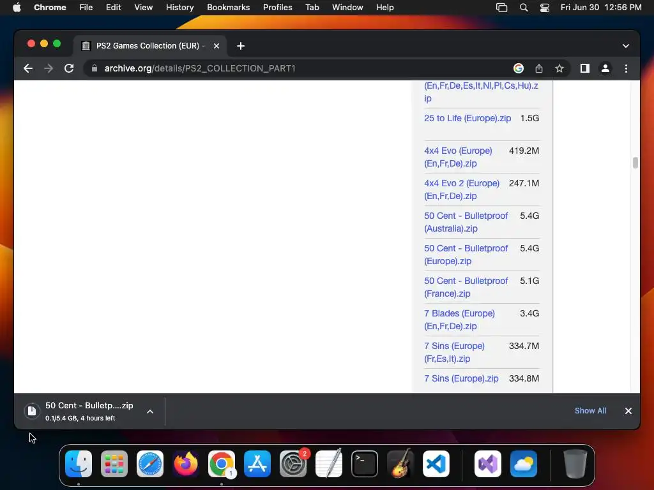The width and height of the screenshot is (654, 490).
Task: Click the downloaded file icon in download bar
Action: (x=32, y=411)
